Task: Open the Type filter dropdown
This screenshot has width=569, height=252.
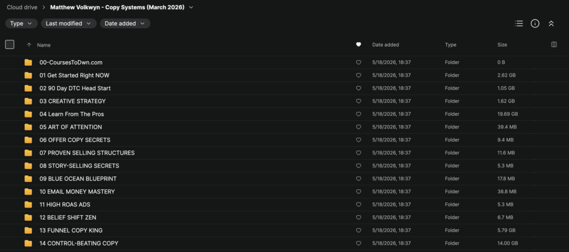Action: tap(21, 23)
